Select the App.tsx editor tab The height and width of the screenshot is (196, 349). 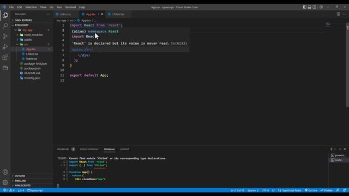(91, 14)
